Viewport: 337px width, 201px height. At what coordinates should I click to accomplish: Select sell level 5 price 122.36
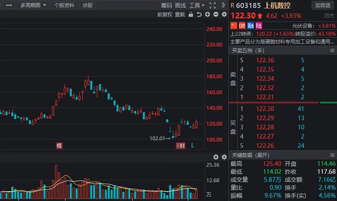point(265,60)
